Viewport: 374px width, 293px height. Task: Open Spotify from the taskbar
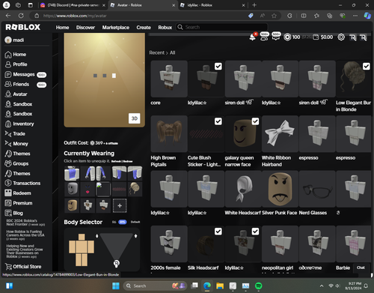tap(259, 286)
